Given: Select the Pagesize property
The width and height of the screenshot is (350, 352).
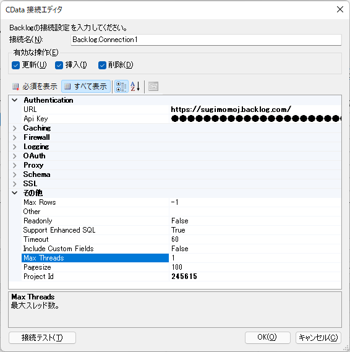Looking at the screenshot, I should (95, 267).
